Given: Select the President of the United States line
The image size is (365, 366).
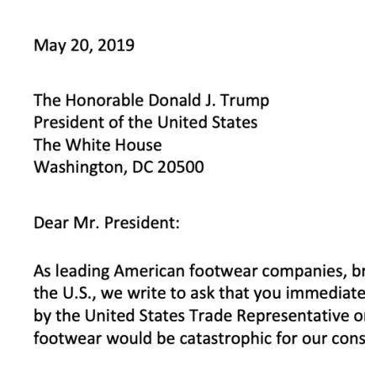Looking at the screenshot, I should [145, 123].
